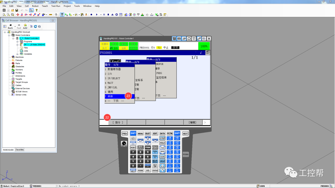
Task: Toggle the COORD key on the pendant
Action: click(x=162, y=157)
